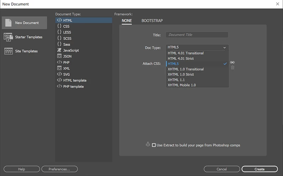The width and height of the screenshot is (283, 176).
Task: Focus the Document Title input field
Action: point(197,34)
